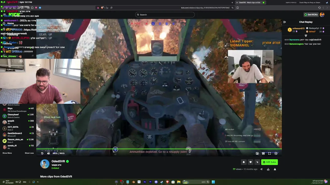Viewport: 330px width, 185px height.
Task: Expand the chat leaderboard chevron
Action: tap(306, 36)
